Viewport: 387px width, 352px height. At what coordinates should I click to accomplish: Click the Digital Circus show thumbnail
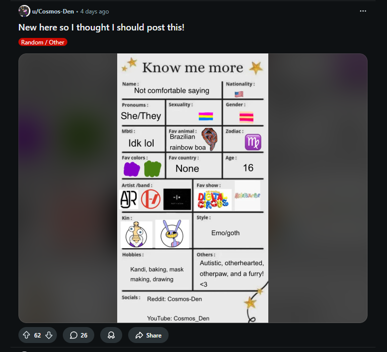(x=214, y=199)
